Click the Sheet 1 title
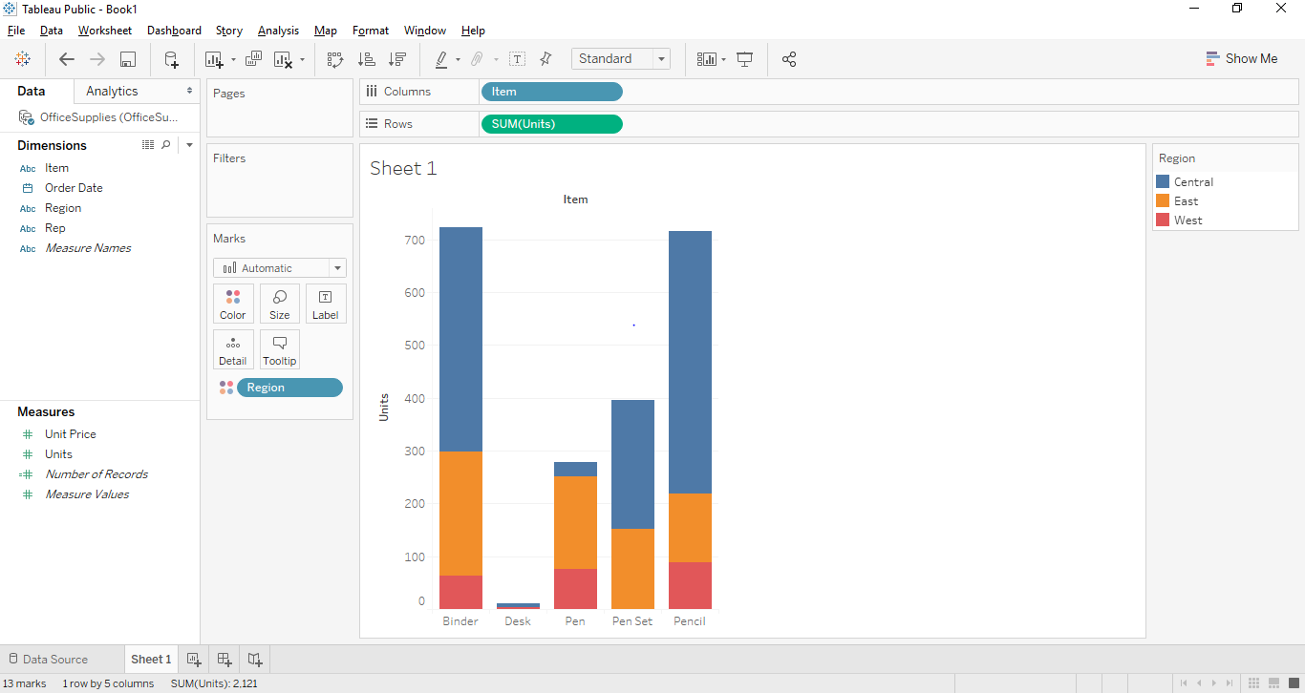Image resolution: width=1305 pixels, height=693 pixels. click(x=403, y=168)
